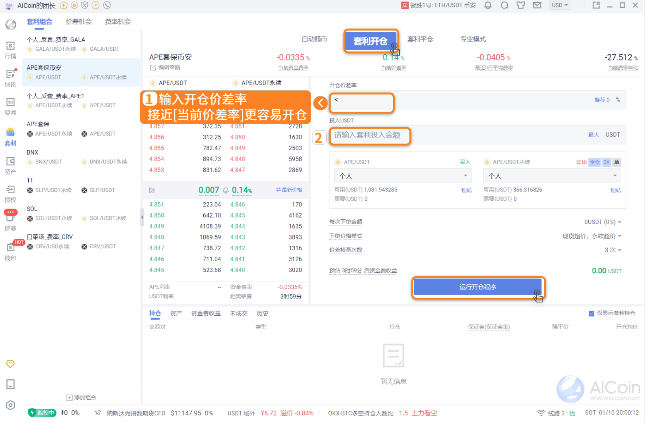Open the 资产 assets sidebar icon
Image resolution: width=645 pixels, height=423 pixels.
(10, 165)
